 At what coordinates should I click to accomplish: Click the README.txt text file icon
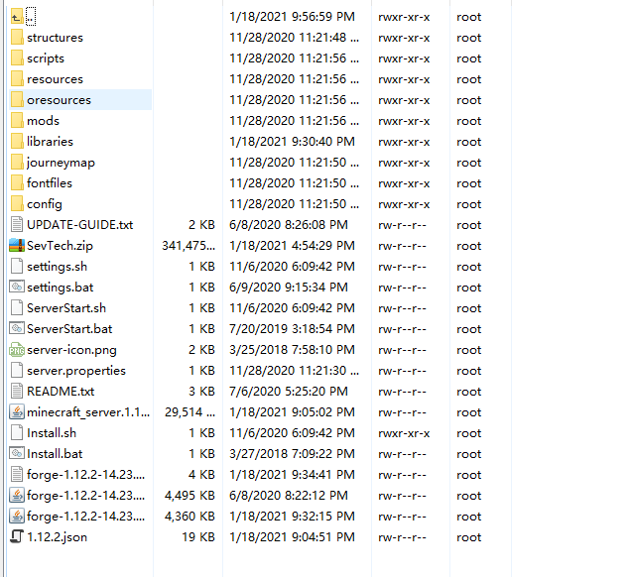pyautogui.click(x=17, y=391)
